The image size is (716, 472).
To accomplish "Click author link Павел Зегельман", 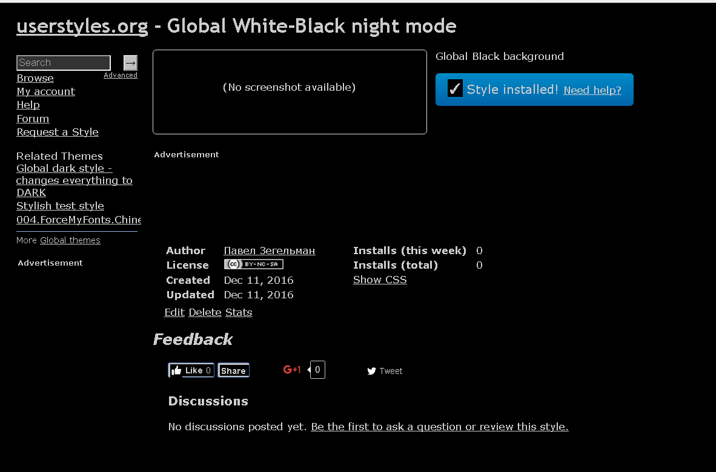I will pyautogui.click(x=269, y=251).
